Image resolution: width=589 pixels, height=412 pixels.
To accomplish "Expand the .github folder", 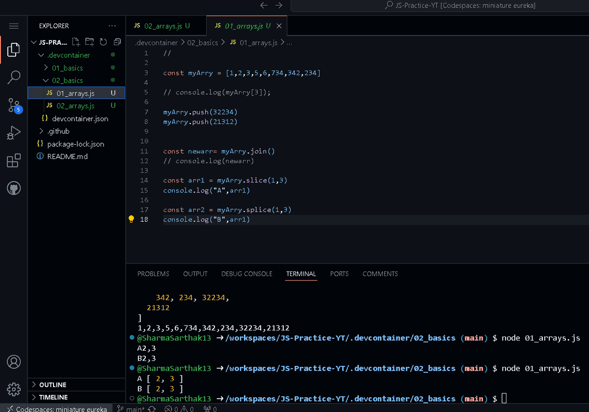I will 58,131.
